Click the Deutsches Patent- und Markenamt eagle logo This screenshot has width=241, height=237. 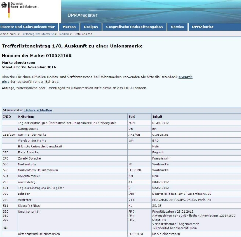click(4, 5)
